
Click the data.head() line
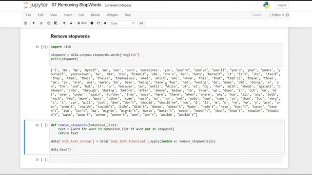(x=61, y=149)
